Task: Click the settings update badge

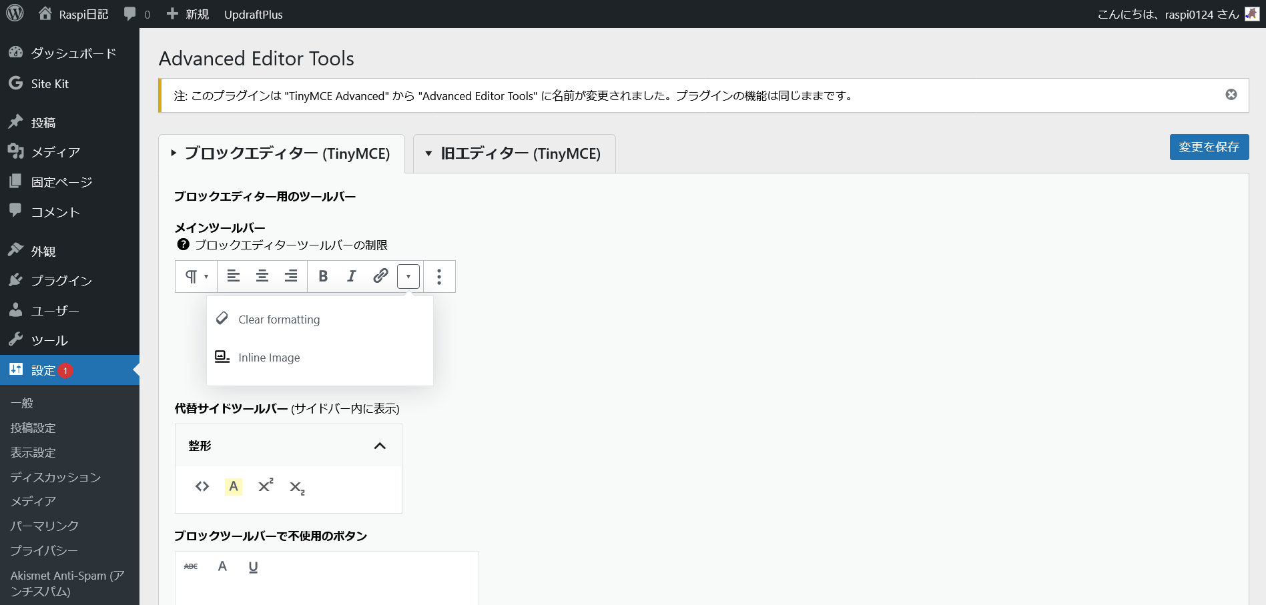Action: [x=65, y=370]
